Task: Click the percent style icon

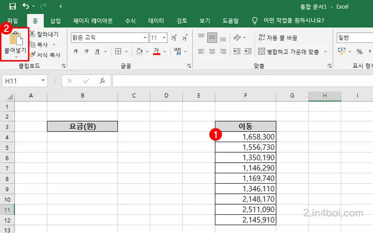Action: (359, 52)
